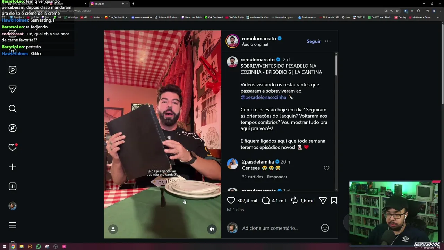The height and width of the screenshot is (250, 444).
Task: Click romulomarcato header profile picture
Action: (x=232, y=41)
